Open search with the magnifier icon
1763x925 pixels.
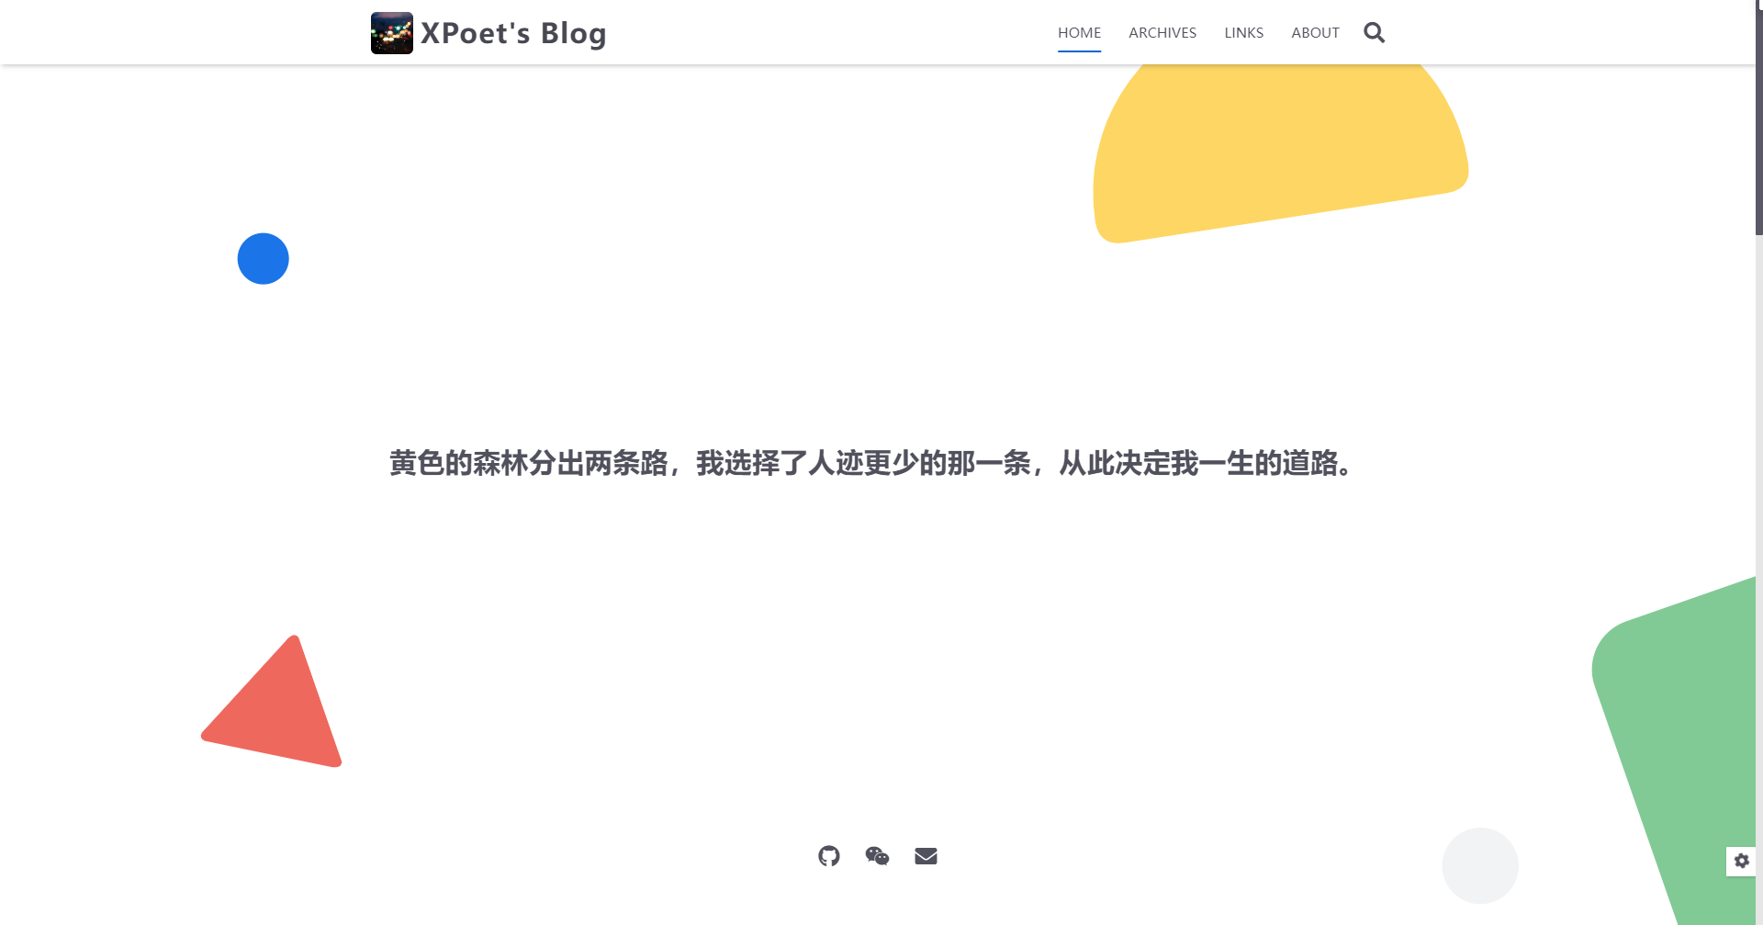pyautogui.click(x=1374, y=32)
